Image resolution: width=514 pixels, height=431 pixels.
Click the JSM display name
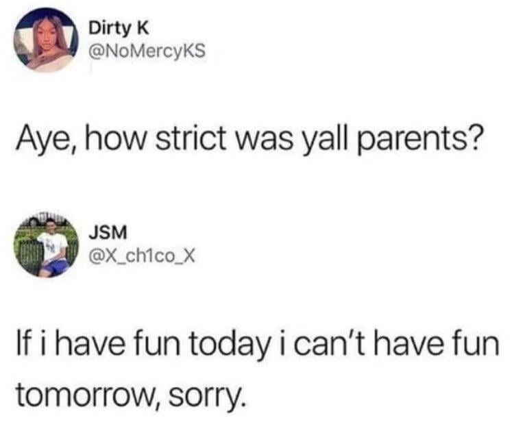click(108, 234)
